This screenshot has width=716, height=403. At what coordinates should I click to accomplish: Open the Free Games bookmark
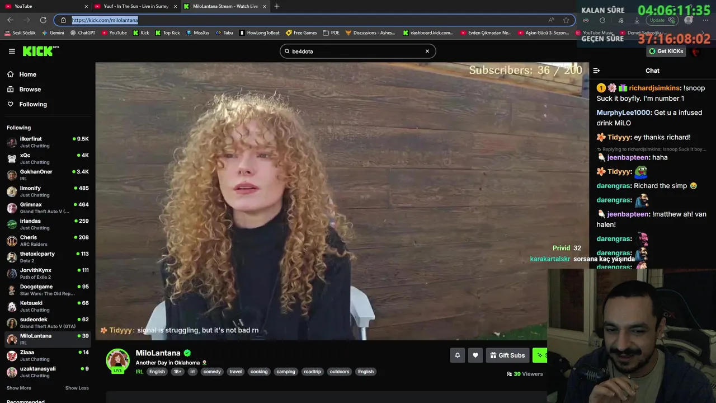tap(302, 33)
